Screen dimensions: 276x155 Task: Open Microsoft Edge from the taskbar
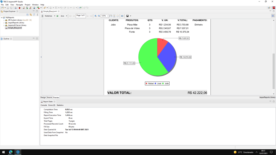11,152
